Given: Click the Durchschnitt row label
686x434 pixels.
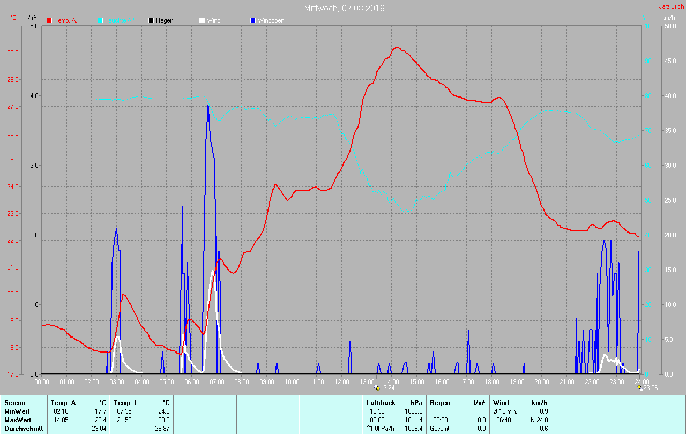Looking at the screenshot, I should pyautogui.click(x=23, y=429).
